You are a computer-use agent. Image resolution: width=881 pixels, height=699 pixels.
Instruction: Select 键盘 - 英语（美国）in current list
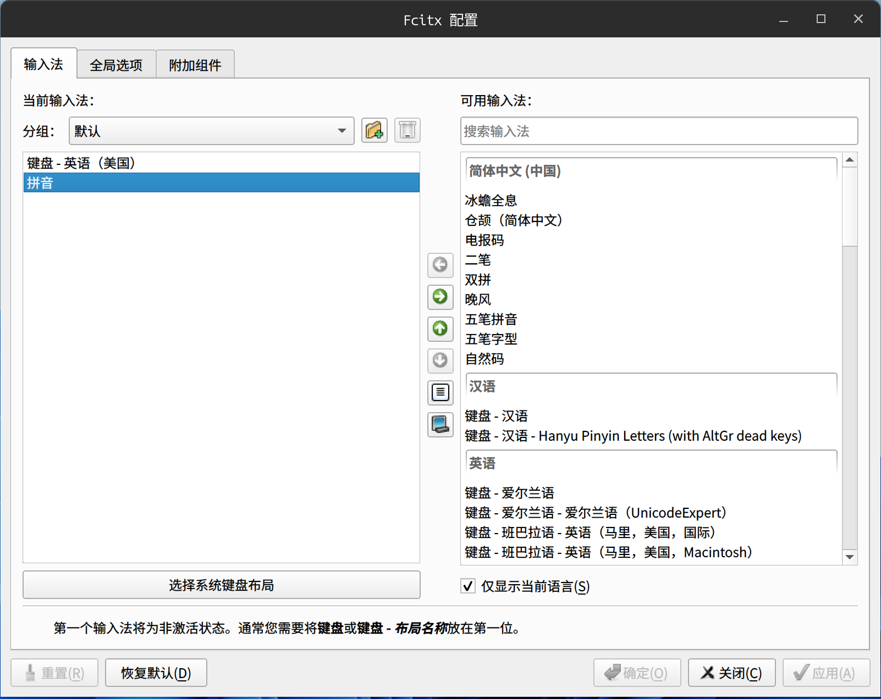coord(81,163)
